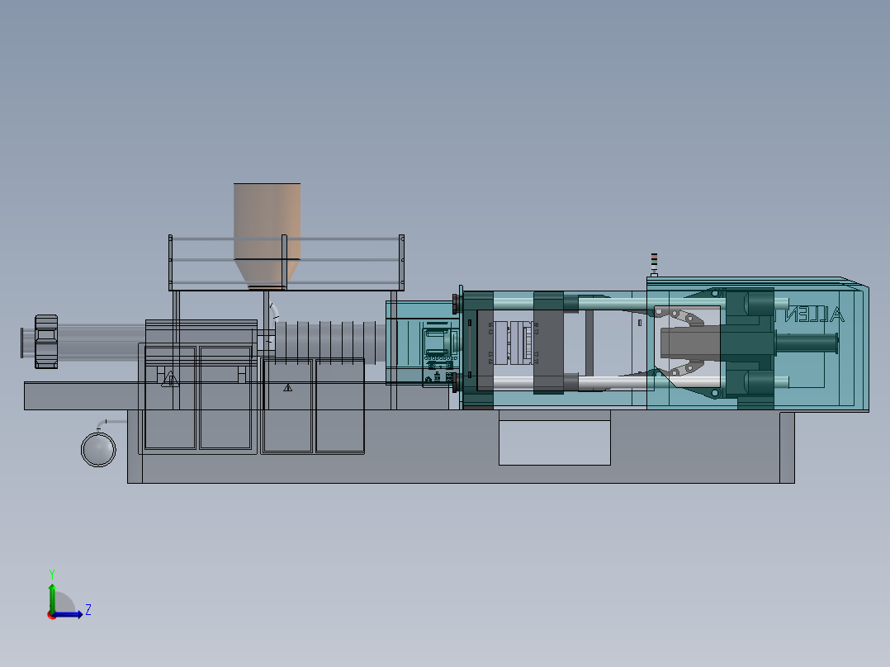Select the mold halves between the platens

pos(512,343)
